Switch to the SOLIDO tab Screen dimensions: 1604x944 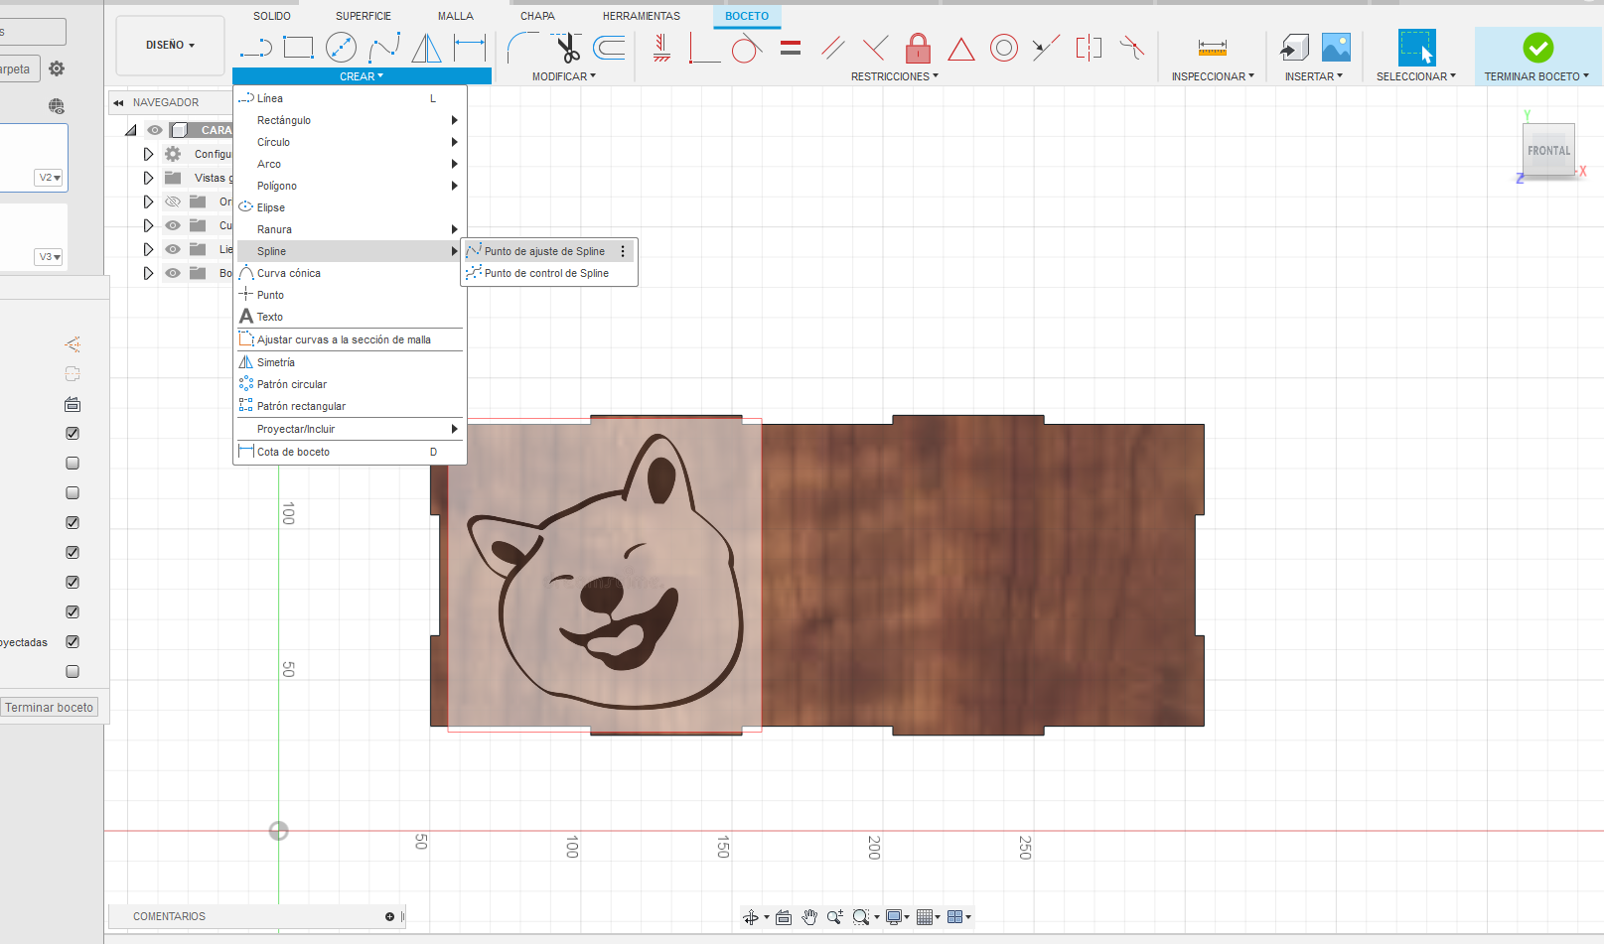pos(271,16)
